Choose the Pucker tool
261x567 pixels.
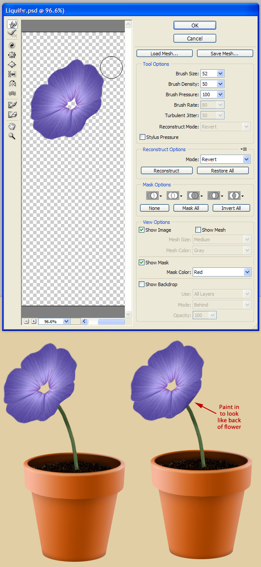[12, 55]
